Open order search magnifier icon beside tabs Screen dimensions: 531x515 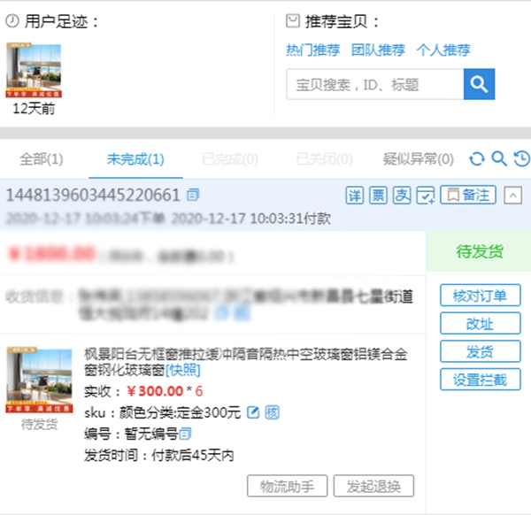pyautogui.click(x=499, y=158)
